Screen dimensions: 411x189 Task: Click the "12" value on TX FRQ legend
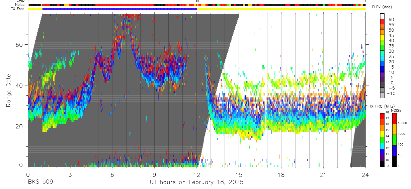[388, 148]
